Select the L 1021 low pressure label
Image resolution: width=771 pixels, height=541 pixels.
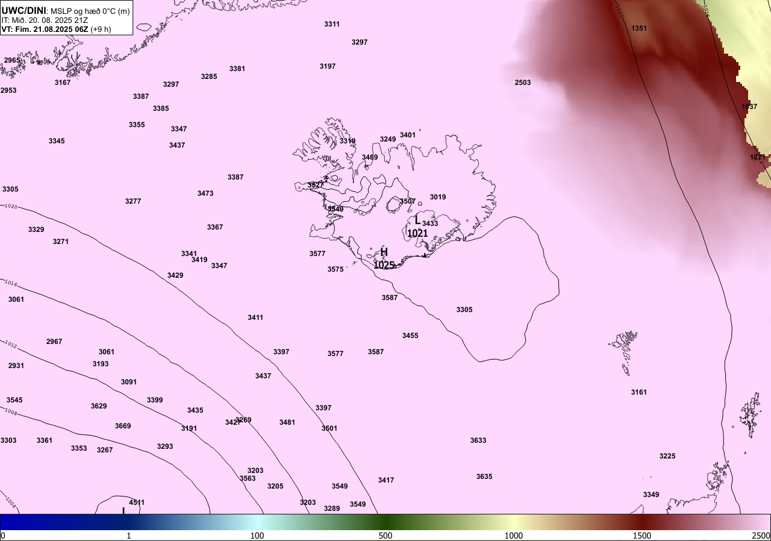click(x=417, y=227)
